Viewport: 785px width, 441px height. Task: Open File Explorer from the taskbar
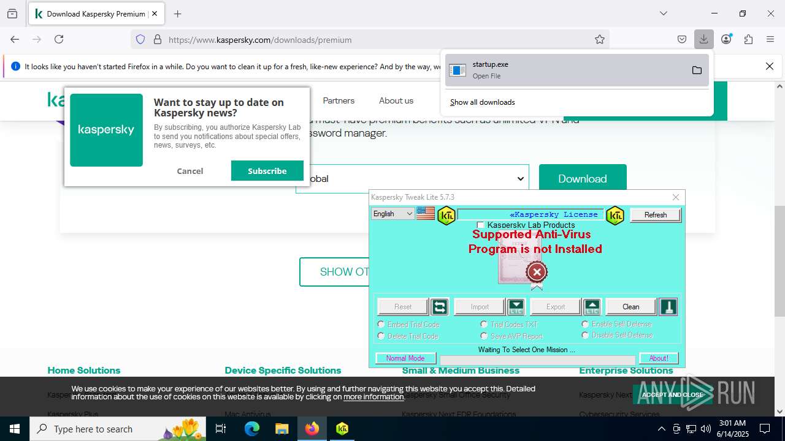click(x=281, y=429)
